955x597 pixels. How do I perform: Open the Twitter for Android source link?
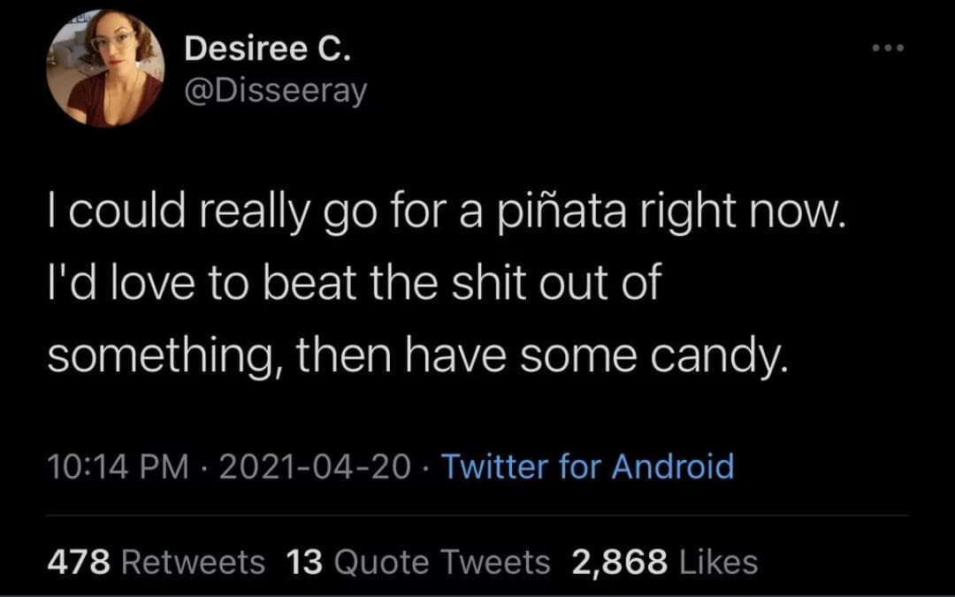[586, 465]
